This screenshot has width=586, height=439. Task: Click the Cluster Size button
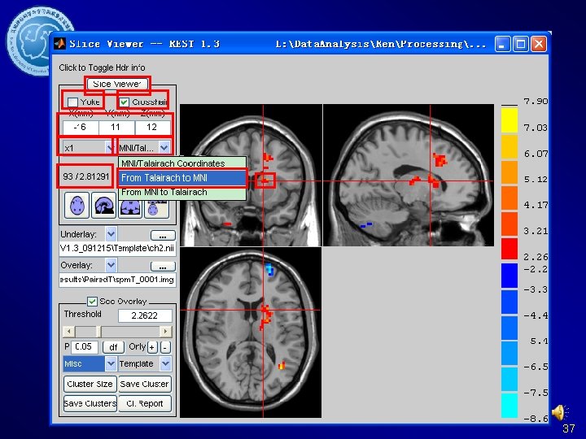tap(90, 384)
